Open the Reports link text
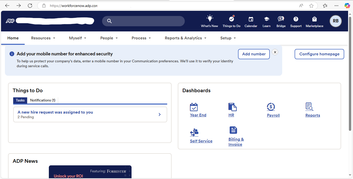The height and width of the screenshot is (179, 353). click(x=313, y=115)
